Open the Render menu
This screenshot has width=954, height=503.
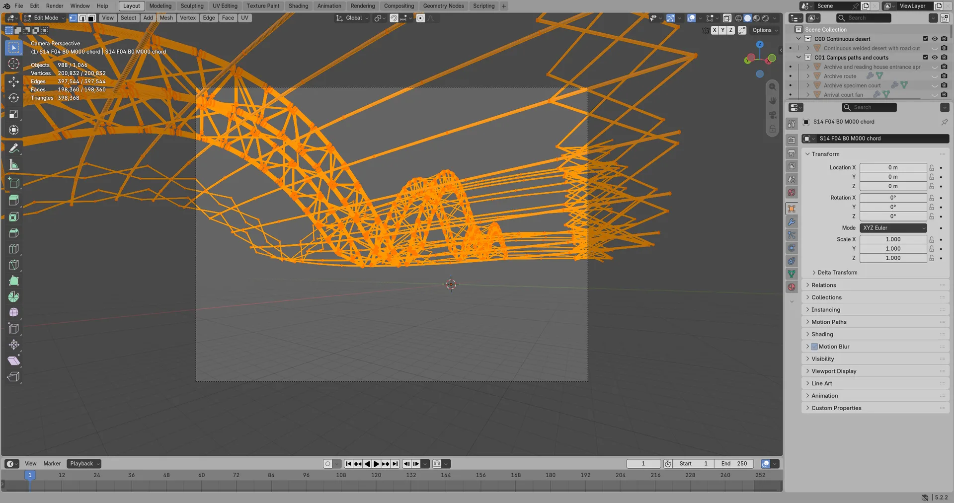click(55, 6)
